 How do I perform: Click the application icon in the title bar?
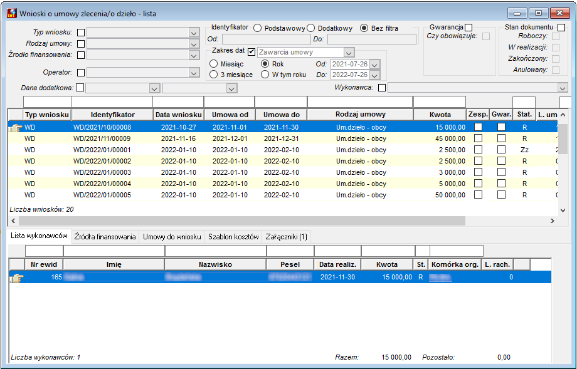[x=12, y=14]
